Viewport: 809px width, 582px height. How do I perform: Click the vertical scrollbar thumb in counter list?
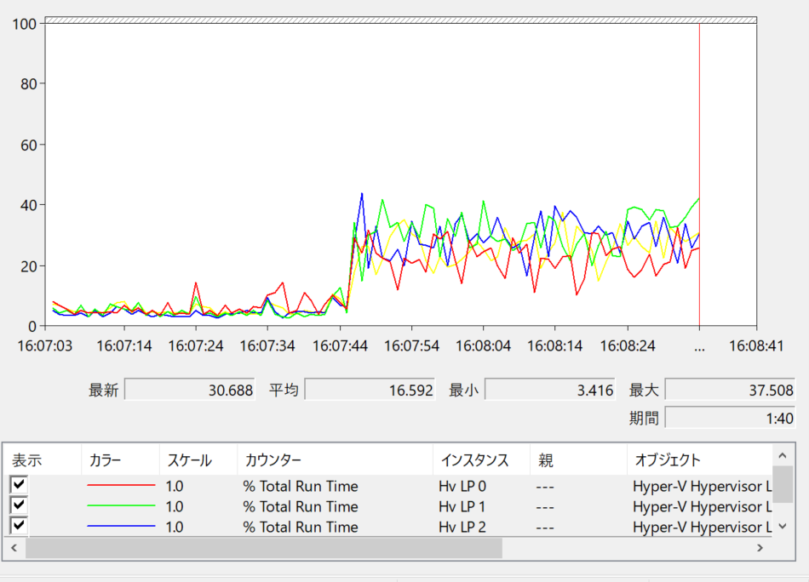point(783,484)
